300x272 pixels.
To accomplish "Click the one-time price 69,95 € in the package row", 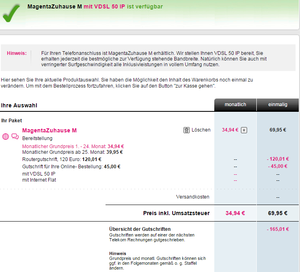I will pos(278,130).
